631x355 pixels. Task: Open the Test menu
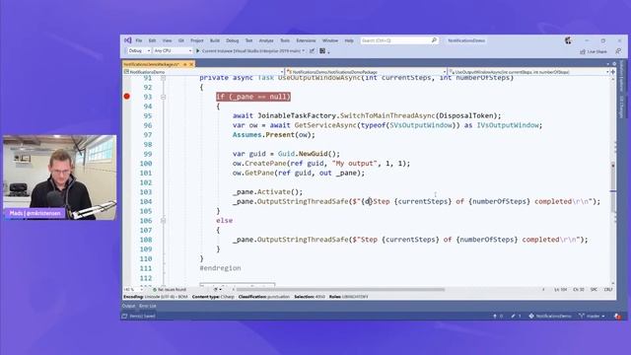(x=248, y=40)
